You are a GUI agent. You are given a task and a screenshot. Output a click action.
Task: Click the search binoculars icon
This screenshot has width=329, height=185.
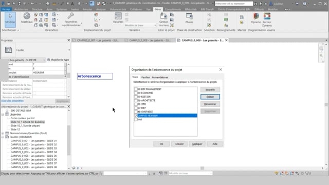(255, 4)
